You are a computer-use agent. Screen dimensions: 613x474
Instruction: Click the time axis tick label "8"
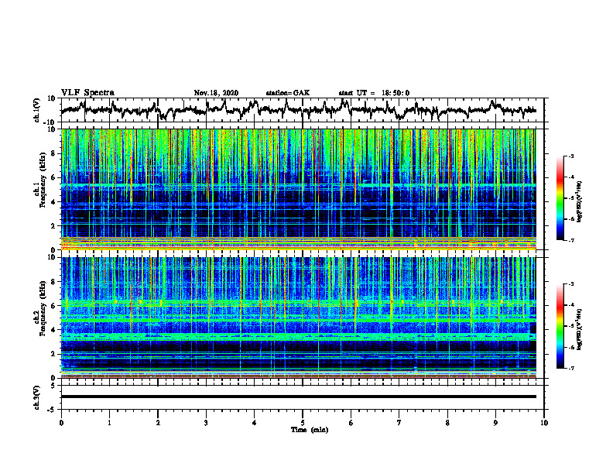[447, 423]
